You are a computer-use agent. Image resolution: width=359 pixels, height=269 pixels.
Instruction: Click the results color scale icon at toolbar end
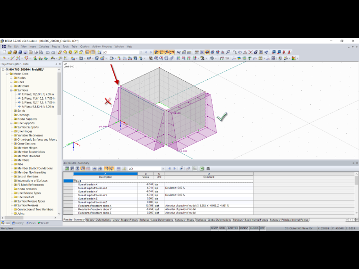click(294, 59)
